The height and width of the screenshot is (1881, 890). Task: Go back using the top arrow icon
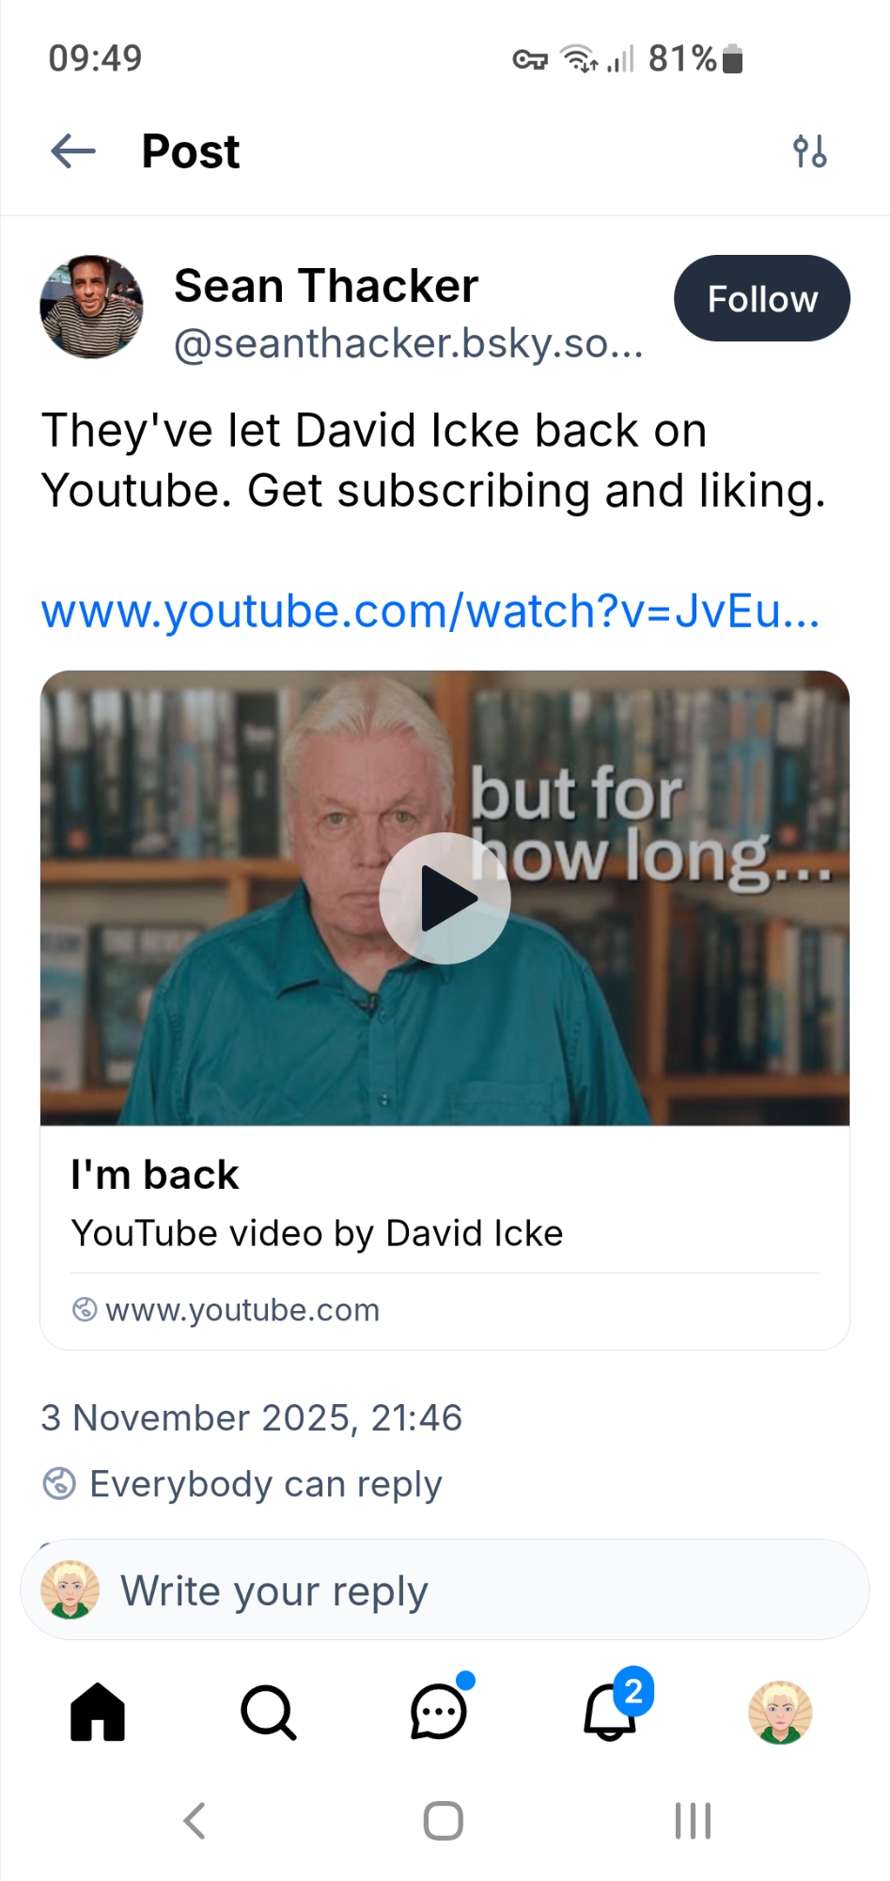[73, 150]
